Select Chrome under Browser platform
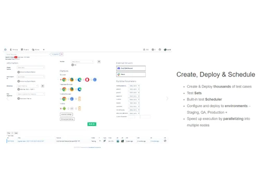This screenshot has height=195, width=260. click(x=61, y=80)
